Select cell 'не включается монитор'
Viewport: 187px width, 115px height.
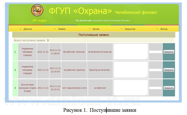(100, 52)
